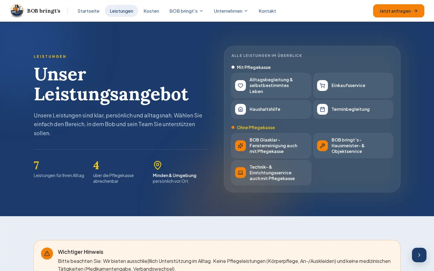This screenshot has height=271, width=434.
Task: Expand the BOB bringt's dropdown chevron
Action: click(201, 11)
